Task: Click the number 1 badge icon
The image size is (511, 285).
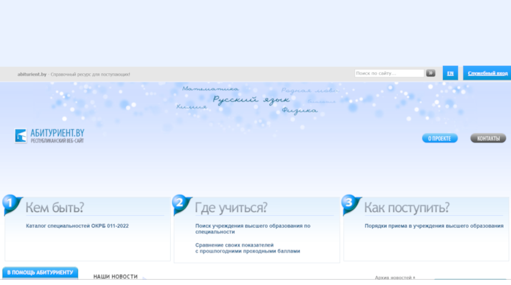Action: tap(11, 204)
